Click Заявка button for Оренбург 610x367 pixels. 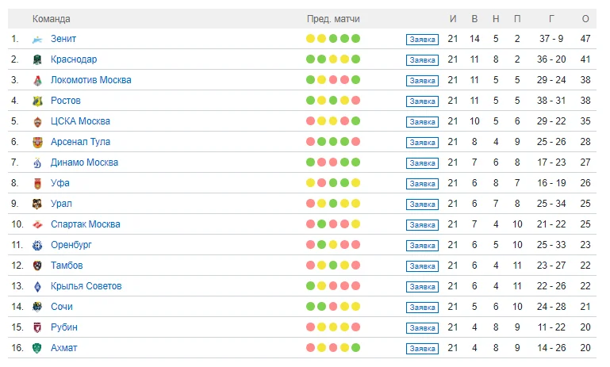[423, 246]
